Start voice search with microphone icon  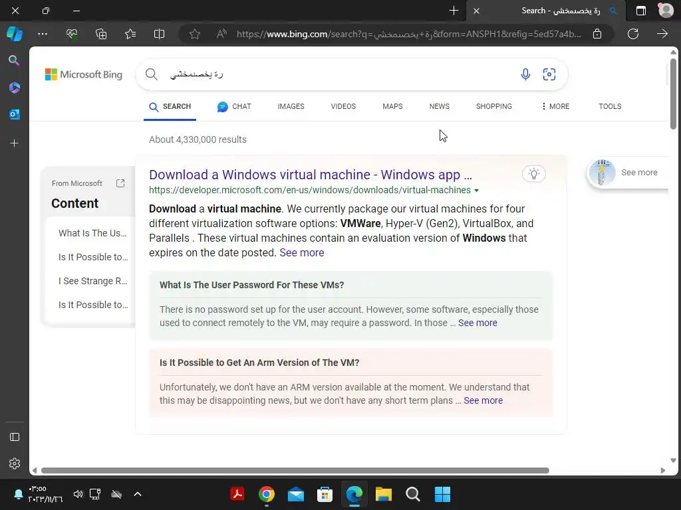(525, 74)
